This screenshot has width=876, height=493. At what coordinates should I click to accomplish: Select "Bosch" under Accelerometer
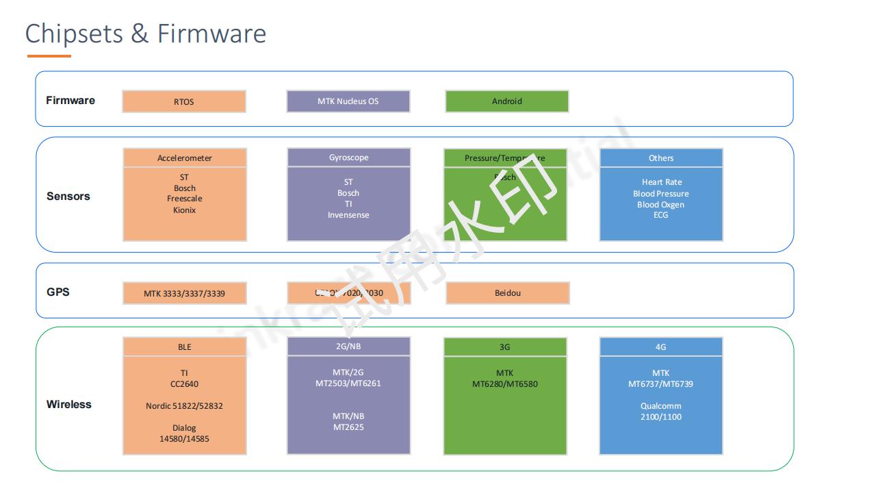coord(185,188)
